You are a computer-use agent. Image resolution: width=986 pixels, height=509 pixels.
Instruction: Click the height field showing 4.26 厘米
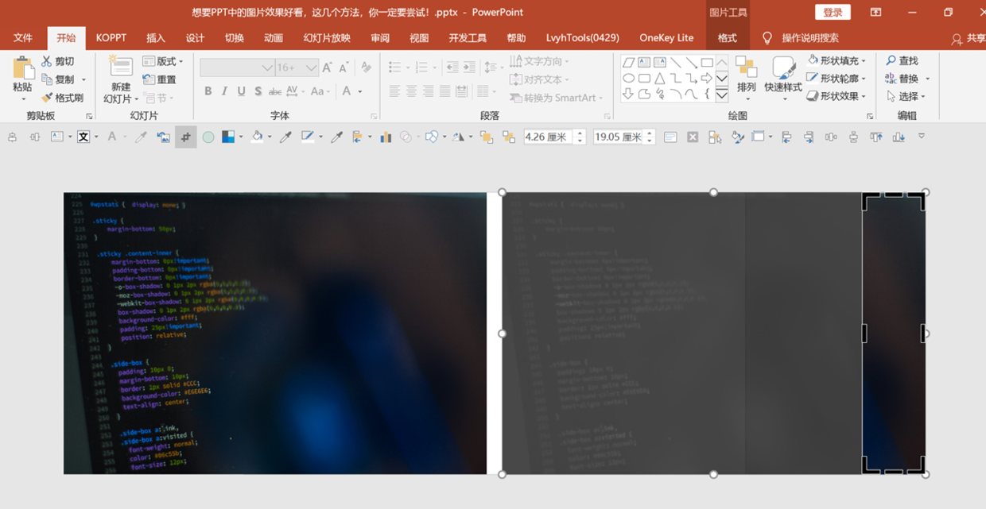click(549, 137)
